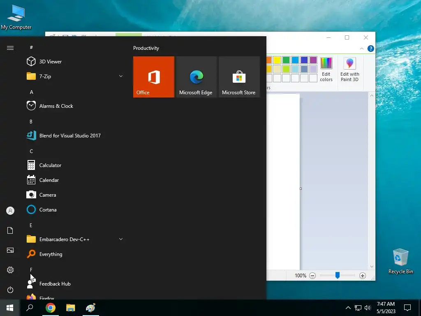Click the Windows Start button
The height and width of the screenshot is (316, 421).
10,308
